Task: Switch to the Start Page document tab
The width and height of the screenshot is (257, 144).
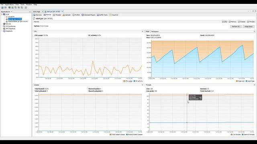Action: click(37, 12)
